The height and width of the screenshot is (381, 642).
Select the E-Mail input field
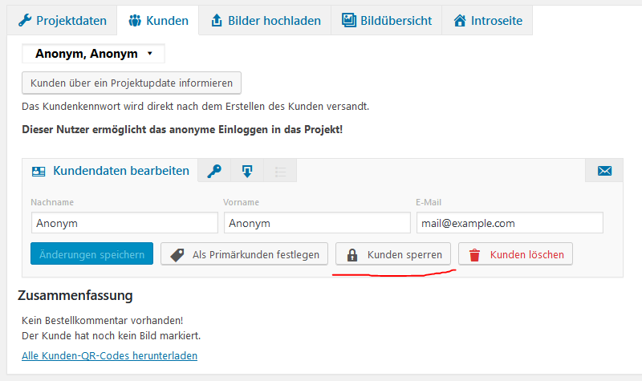click(x=509, y=223)
